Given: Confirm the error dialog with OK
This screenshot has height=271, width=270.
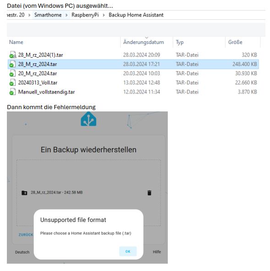Looking at the screenshot, I should pos(128,251).
